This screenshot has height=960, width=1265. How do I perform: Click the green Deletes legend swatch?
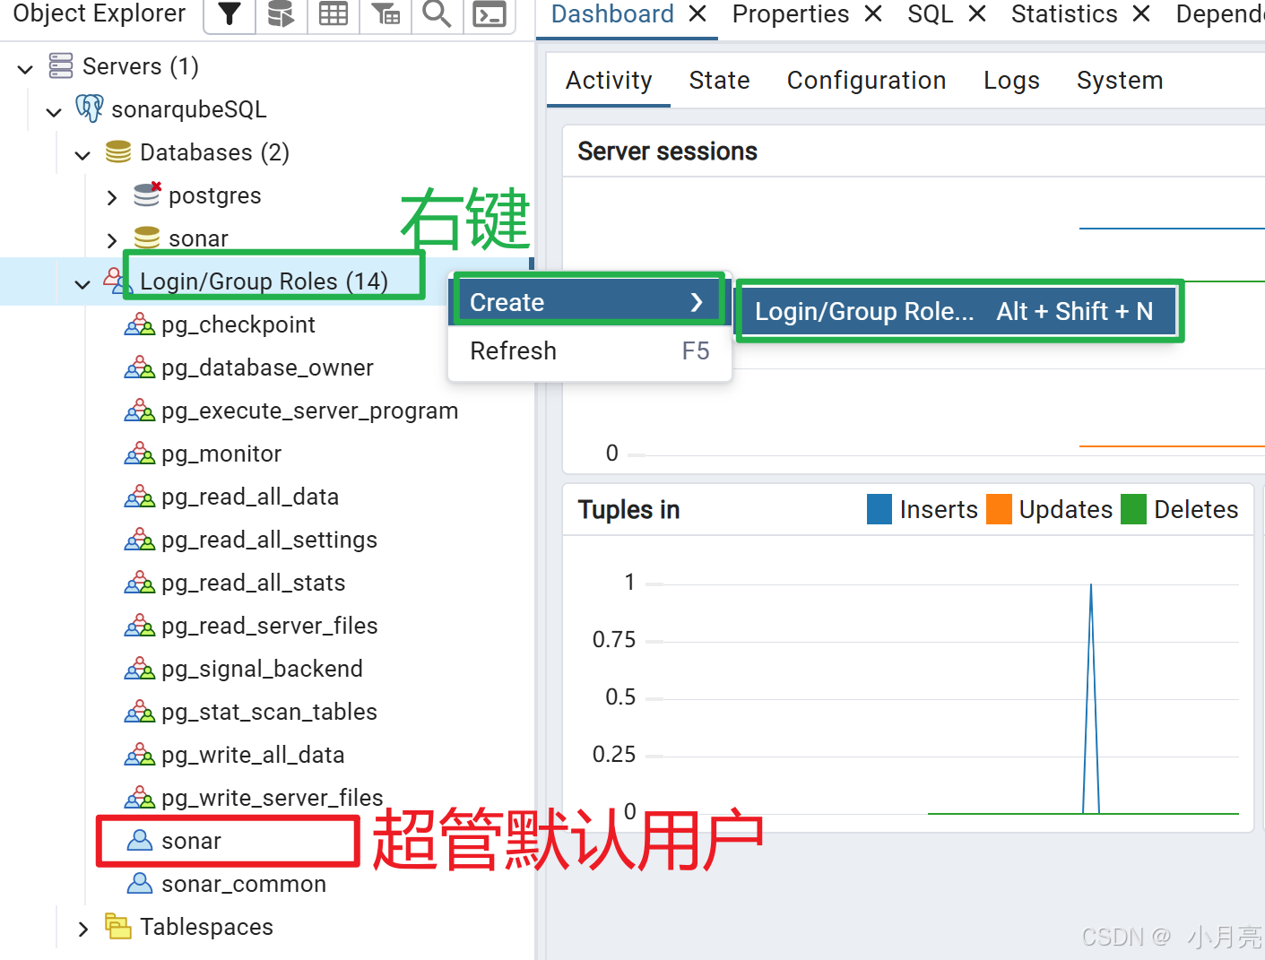click(x=1134, y=509)
